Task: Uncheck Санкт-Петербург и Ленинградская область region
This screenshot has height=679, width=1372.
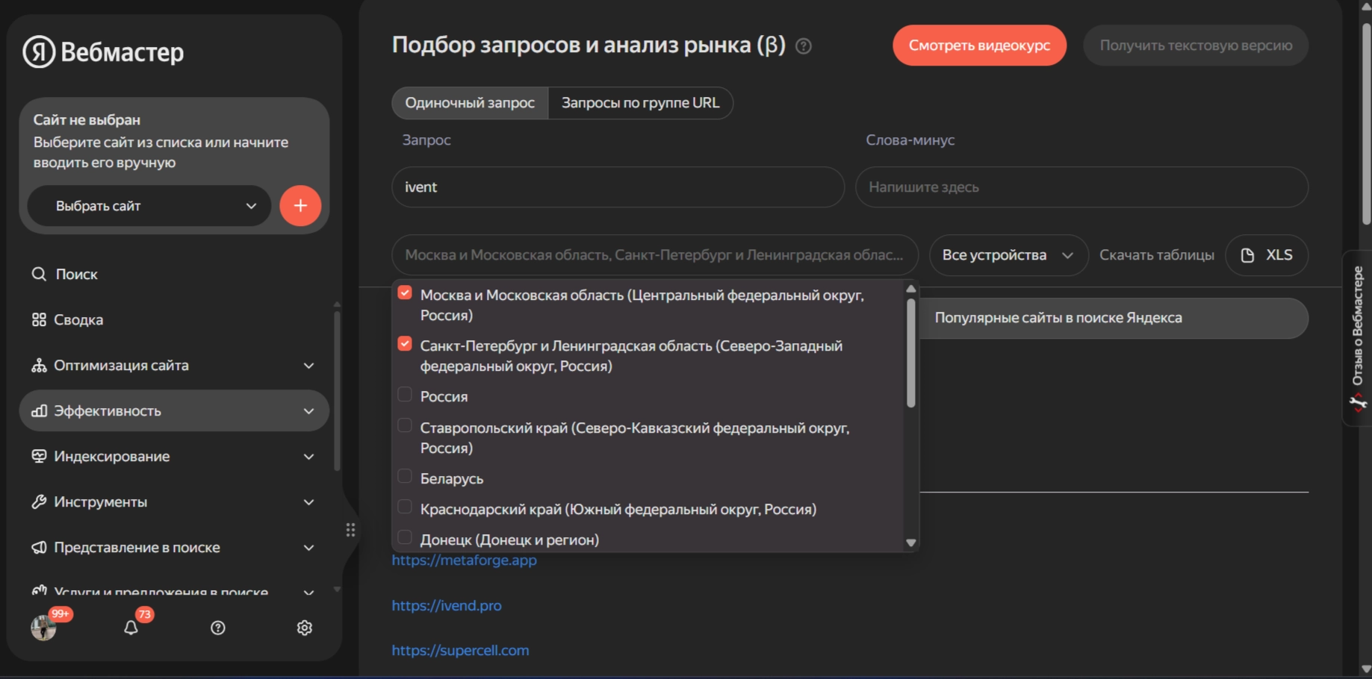Action: (405, 343)
